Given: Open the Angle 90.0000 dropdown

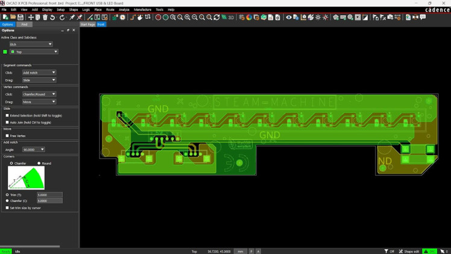Looking at the screenshot, I should tap(33, 149).
